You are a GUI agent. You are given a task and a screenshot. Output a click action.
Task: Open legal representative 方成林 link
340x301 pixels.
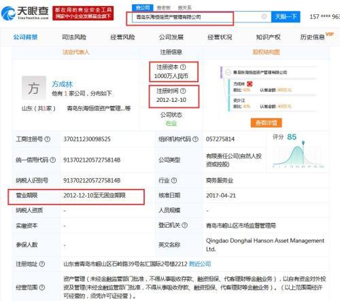click(x=63, y=84)
